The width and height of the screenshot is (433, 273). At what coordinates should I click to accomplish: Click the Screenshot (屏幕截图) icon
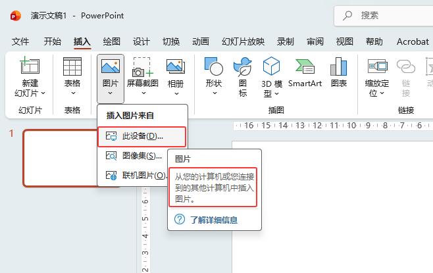(143, 67)
